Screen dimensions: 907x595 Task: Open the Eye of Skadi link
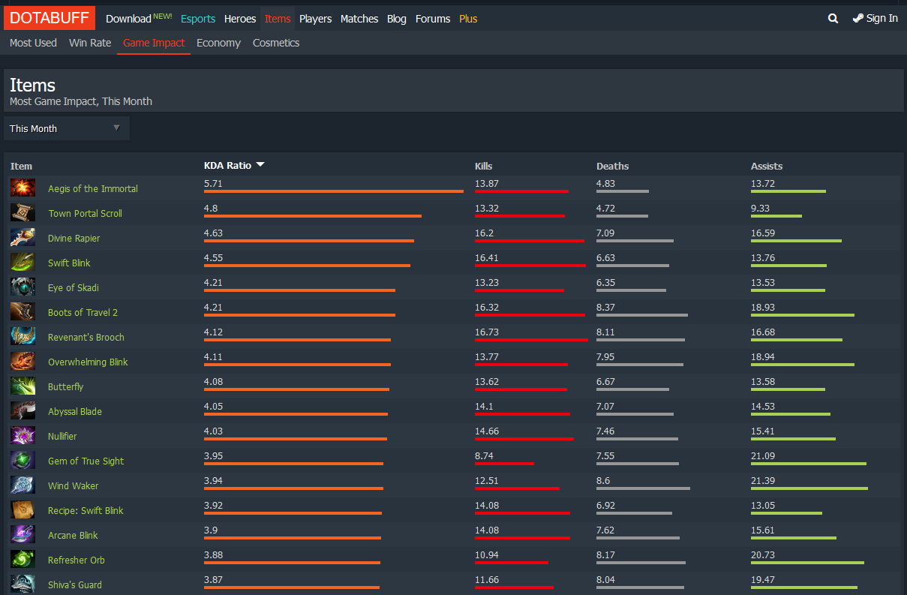[x=74, y=287]
